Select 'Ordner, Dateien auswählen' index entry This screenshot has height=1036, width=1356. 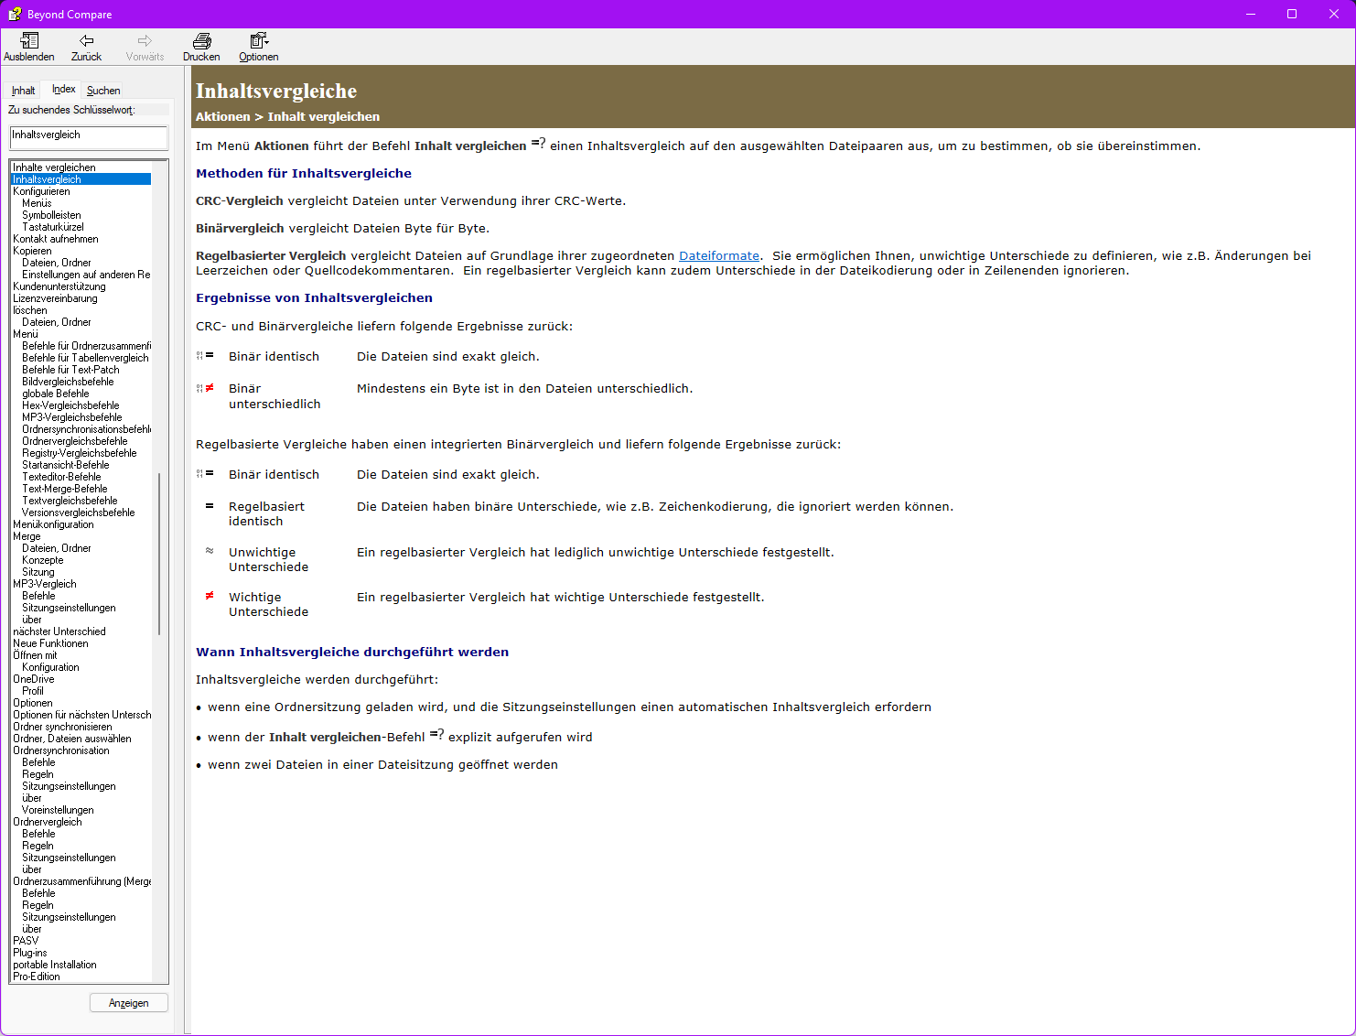[72, 739]
